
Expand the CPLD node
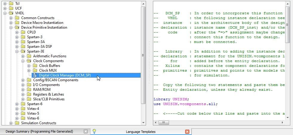17,32
